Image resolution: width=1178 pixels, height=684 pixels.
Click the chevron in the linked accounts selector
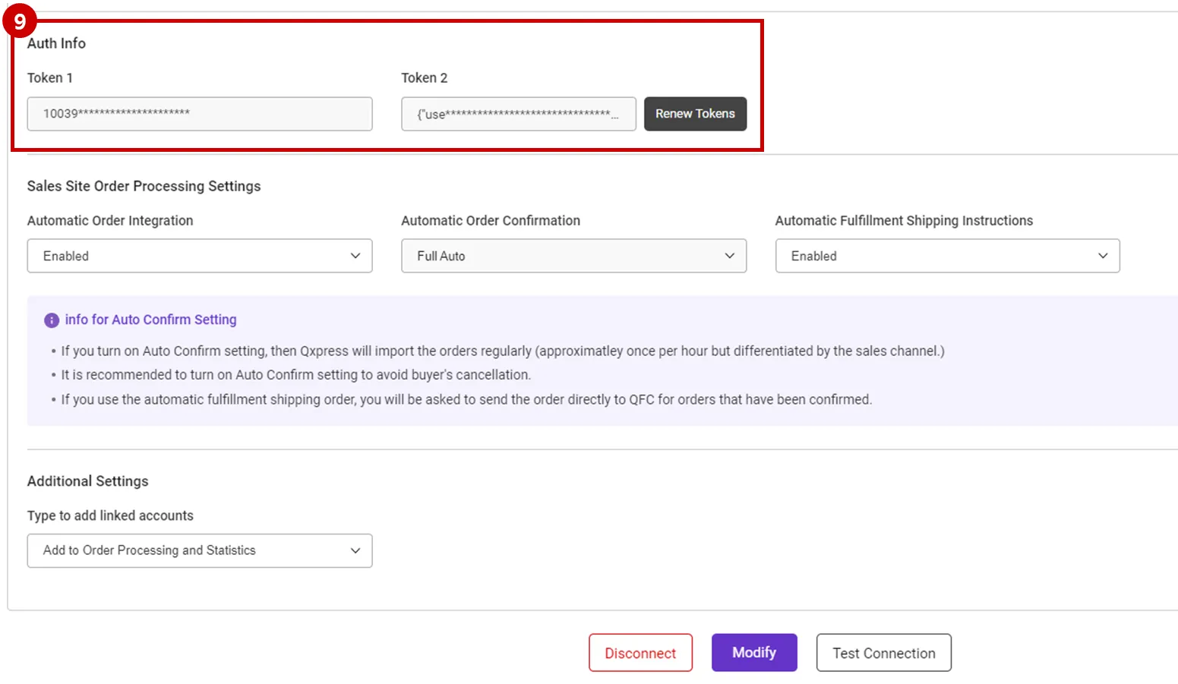[x=355, y=550]
